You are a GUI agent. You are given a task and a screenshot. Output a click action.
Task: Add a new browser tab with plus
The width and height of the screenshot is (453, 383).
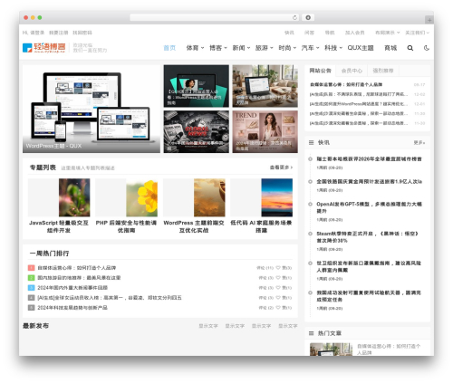click(x=429, y=20)
